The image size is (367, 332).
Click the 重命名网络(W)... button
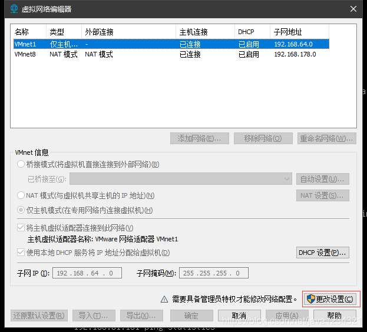pyautogui.click(x=327, y=138)
